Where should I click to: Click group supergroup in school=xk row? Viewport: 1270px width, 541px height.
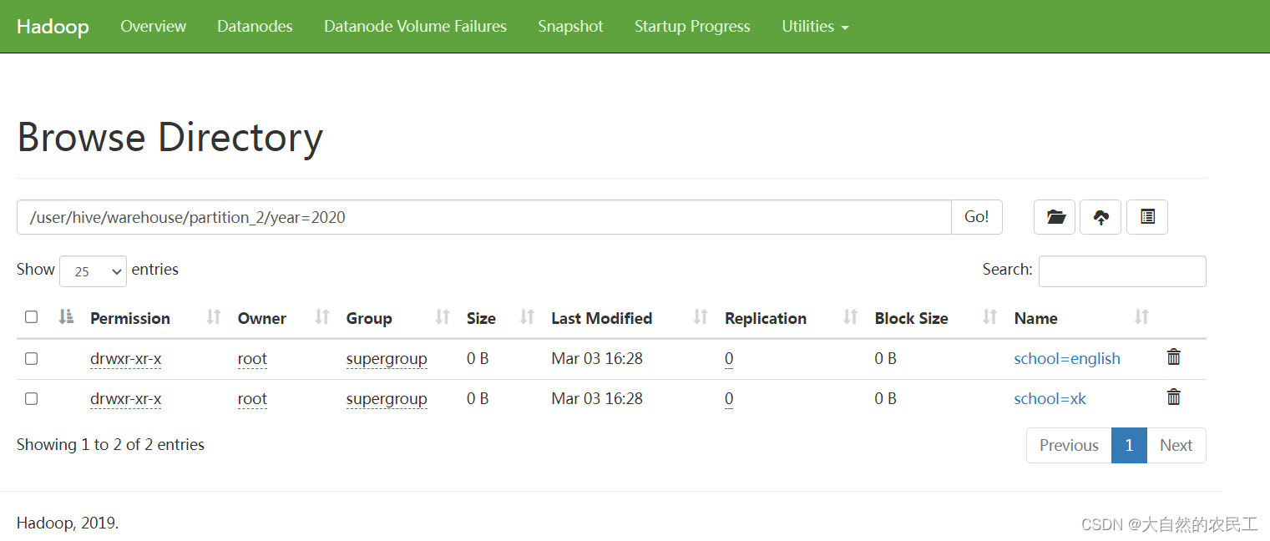click(387, 399)
